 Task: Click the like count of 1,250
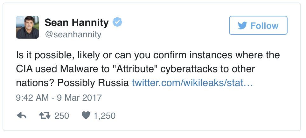click(105, 116)
